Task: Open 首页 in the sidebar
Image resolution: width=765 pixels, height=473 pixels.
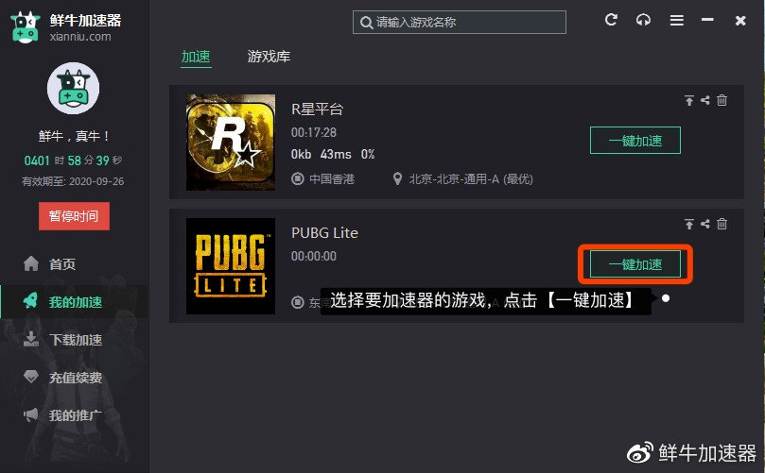Action: [x=50, y=264]
